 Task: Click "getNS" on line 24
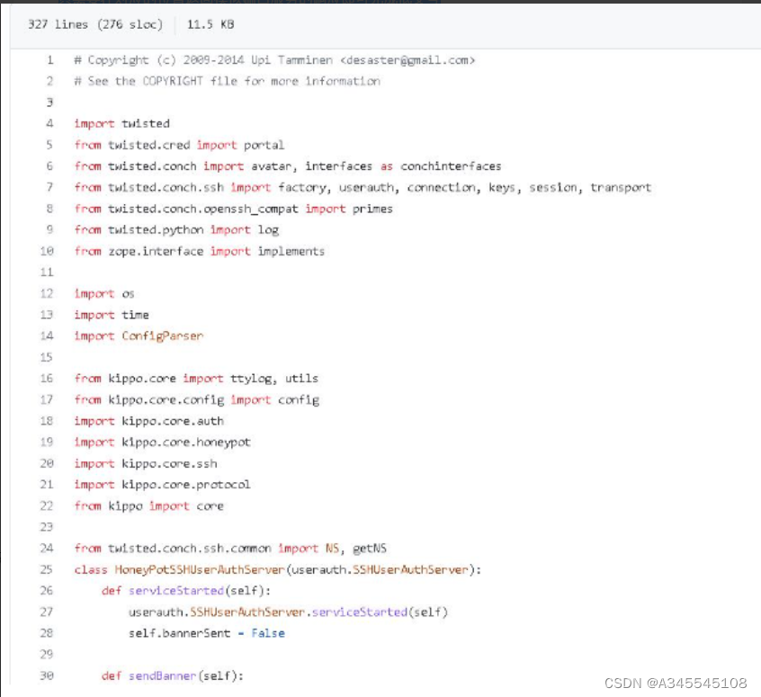coord(370,549)
